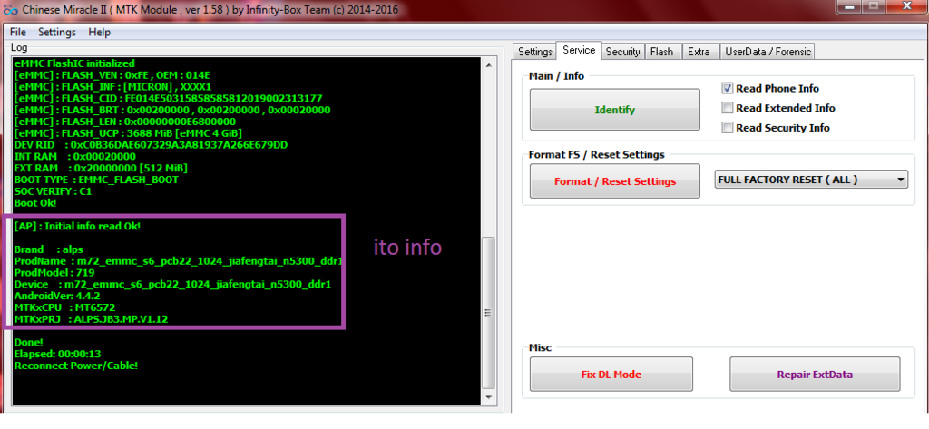The image size is (929, 429).
Task: Click the Chinese Miracle II app icon
Action: pos(10,11)
